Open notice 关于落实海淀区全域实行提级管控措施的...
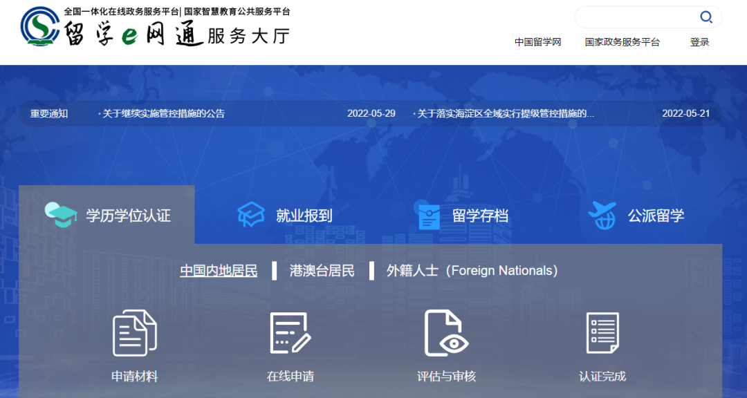 pos(506,114)
